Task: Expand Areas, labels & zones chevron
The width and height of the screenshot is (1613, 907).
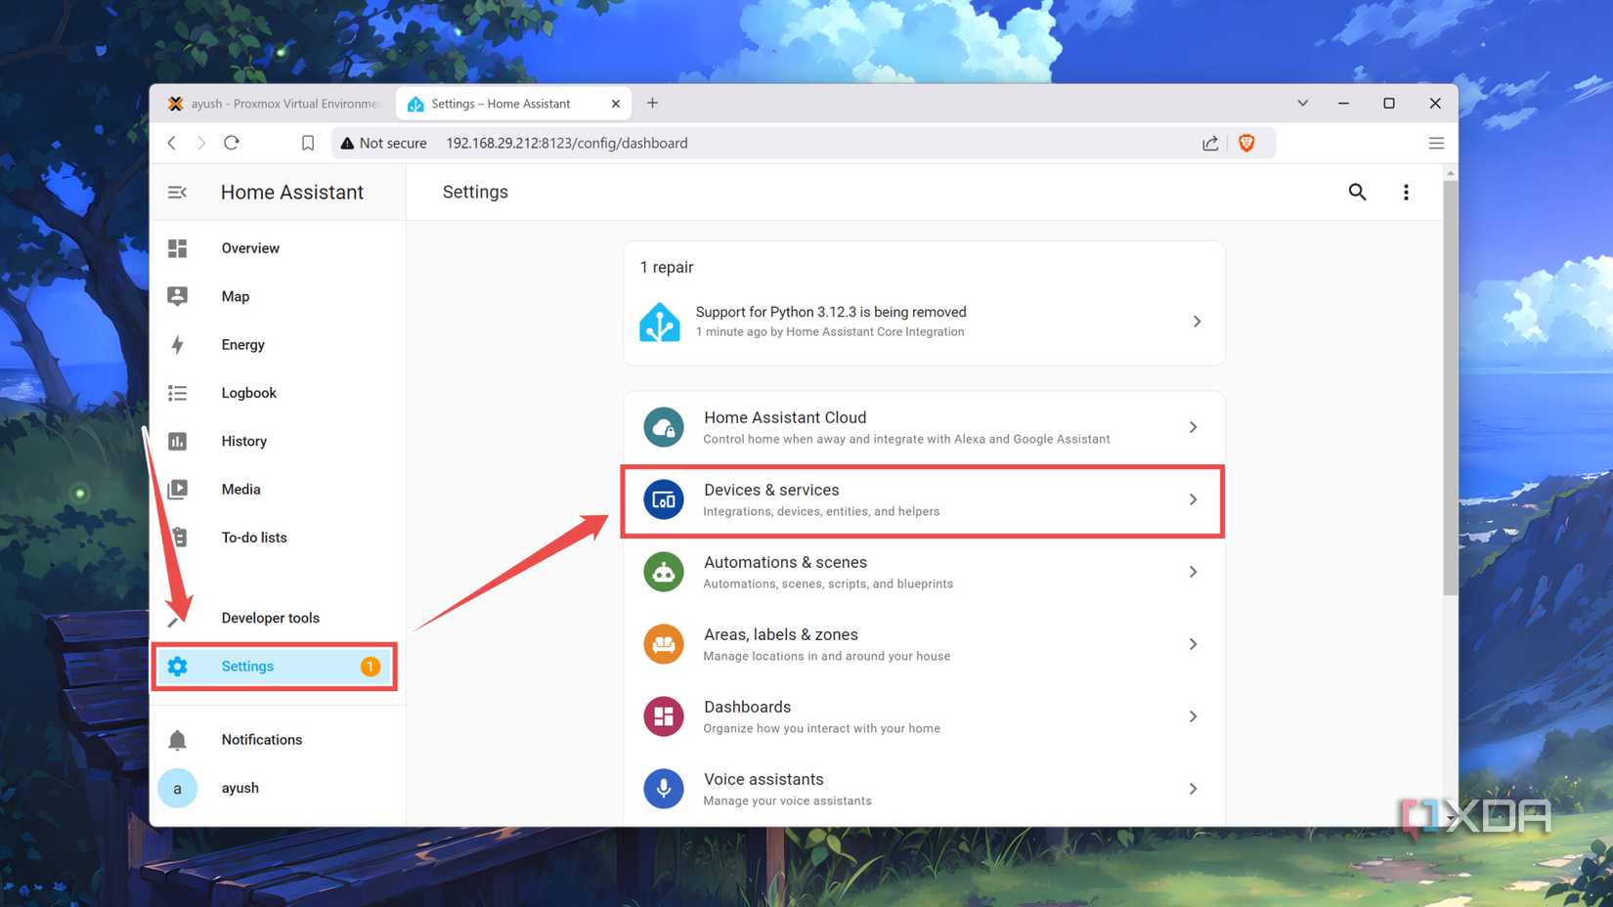Action: (x=1193, y=644)
